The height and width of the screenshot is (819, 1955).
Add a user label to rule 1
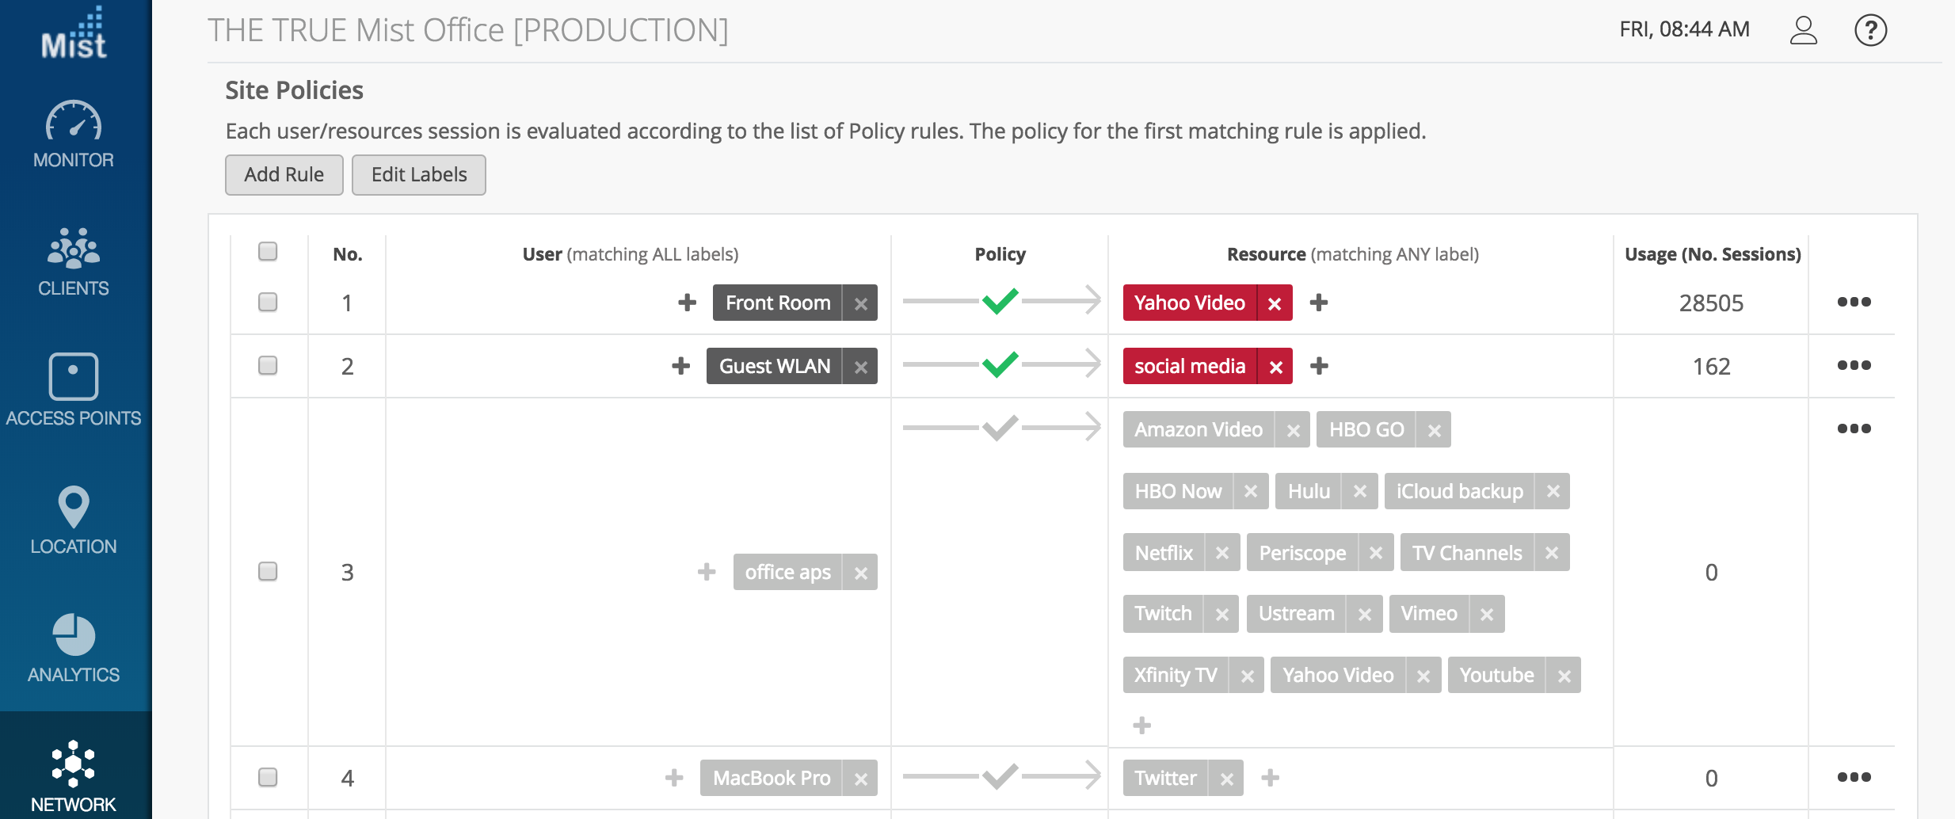pos(687,303)
